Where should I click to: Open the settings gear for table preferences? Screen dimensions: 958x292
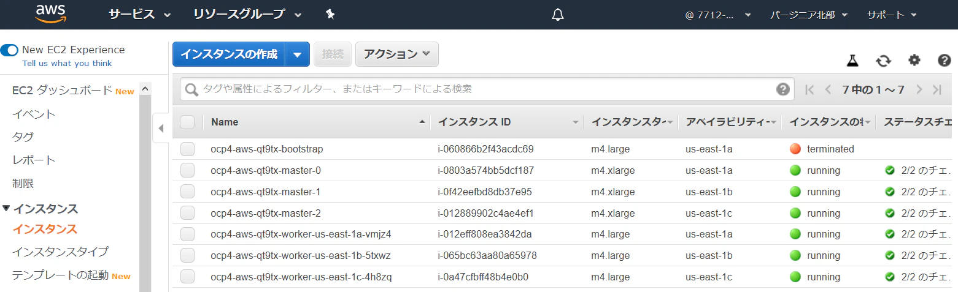(x=914, y=60)
